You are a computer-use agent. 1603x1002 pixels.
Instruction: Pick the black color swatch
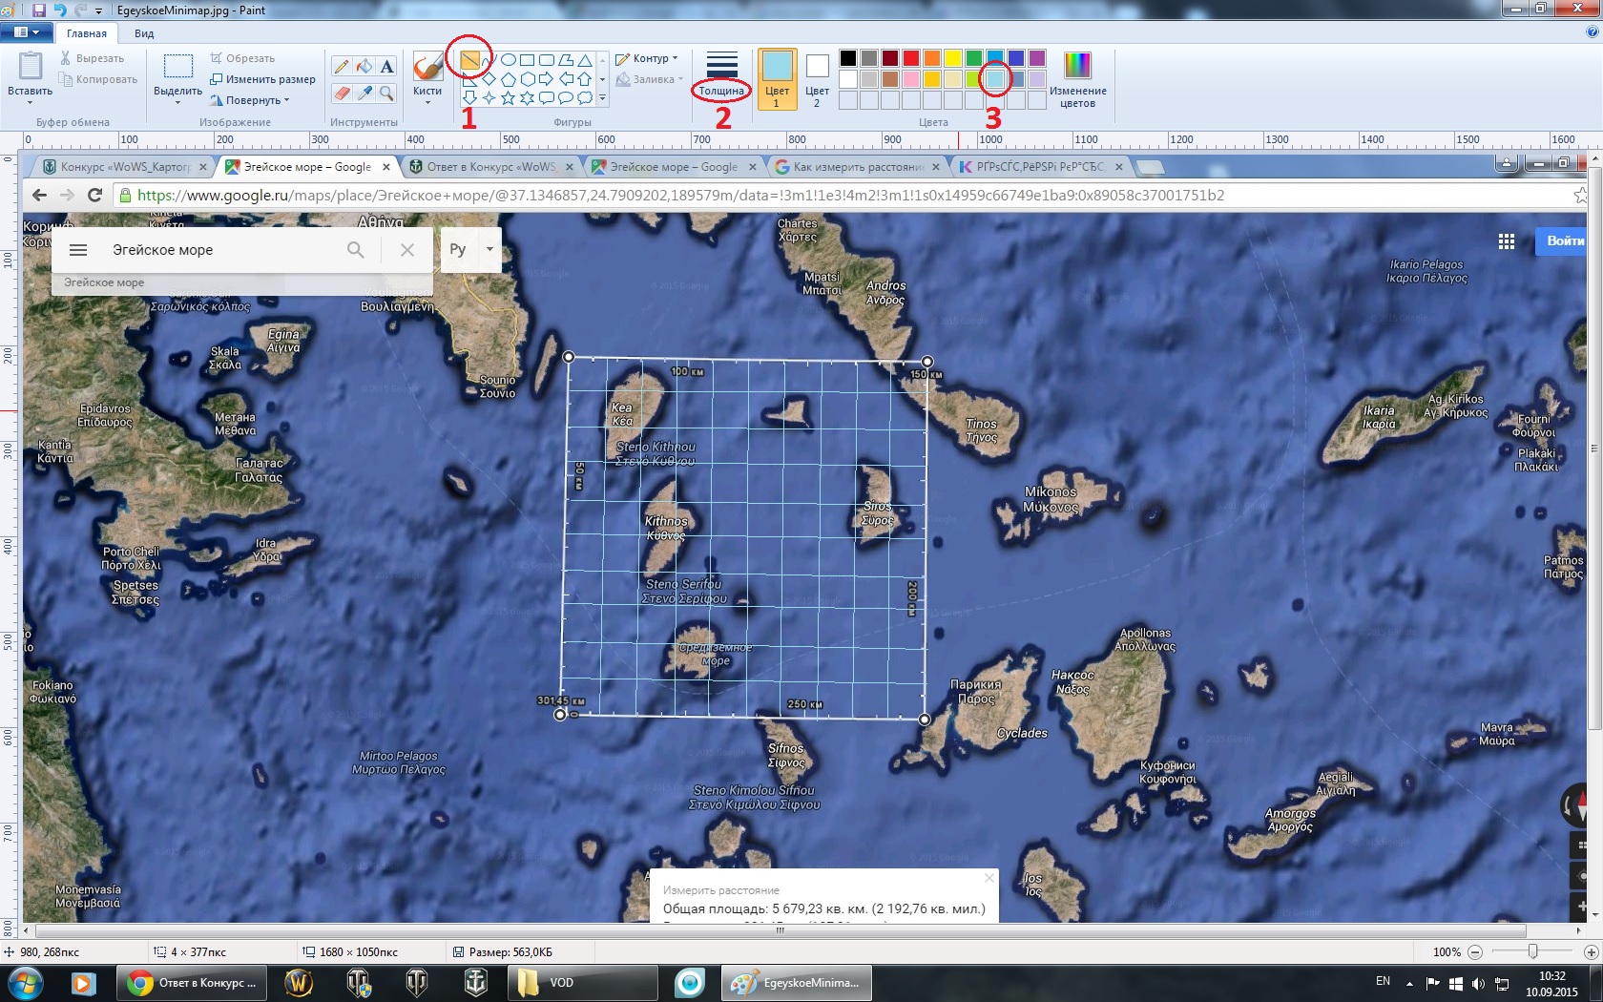coord(847,58)
